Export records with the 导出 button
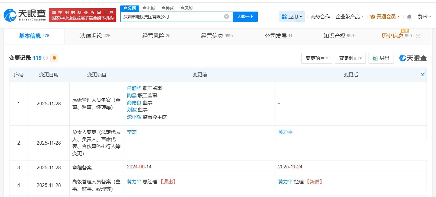Image resolution: width=436 pixels, height=197 pixels. pyautogui.click(x=381, y=58)
